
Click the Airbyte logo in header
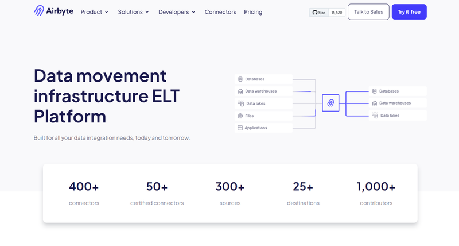(53, 11)
